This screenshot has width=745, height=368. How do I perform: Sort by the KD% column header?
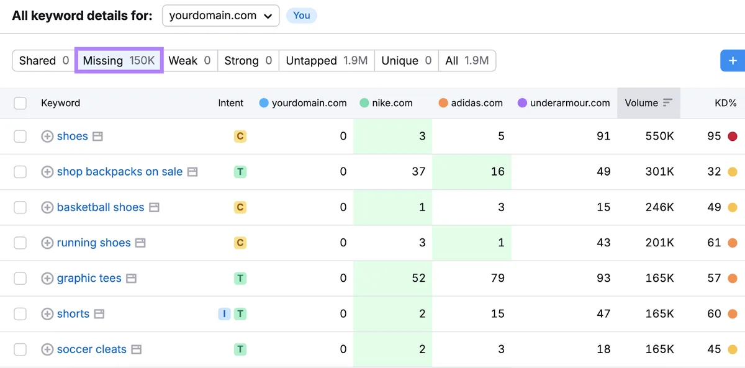point(725,103)
